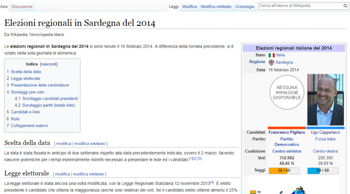The image size is (350, 194).
Task: Click the infobox title Elezioni regionali italiane del 2014
Action: click(x=294, y=48)
